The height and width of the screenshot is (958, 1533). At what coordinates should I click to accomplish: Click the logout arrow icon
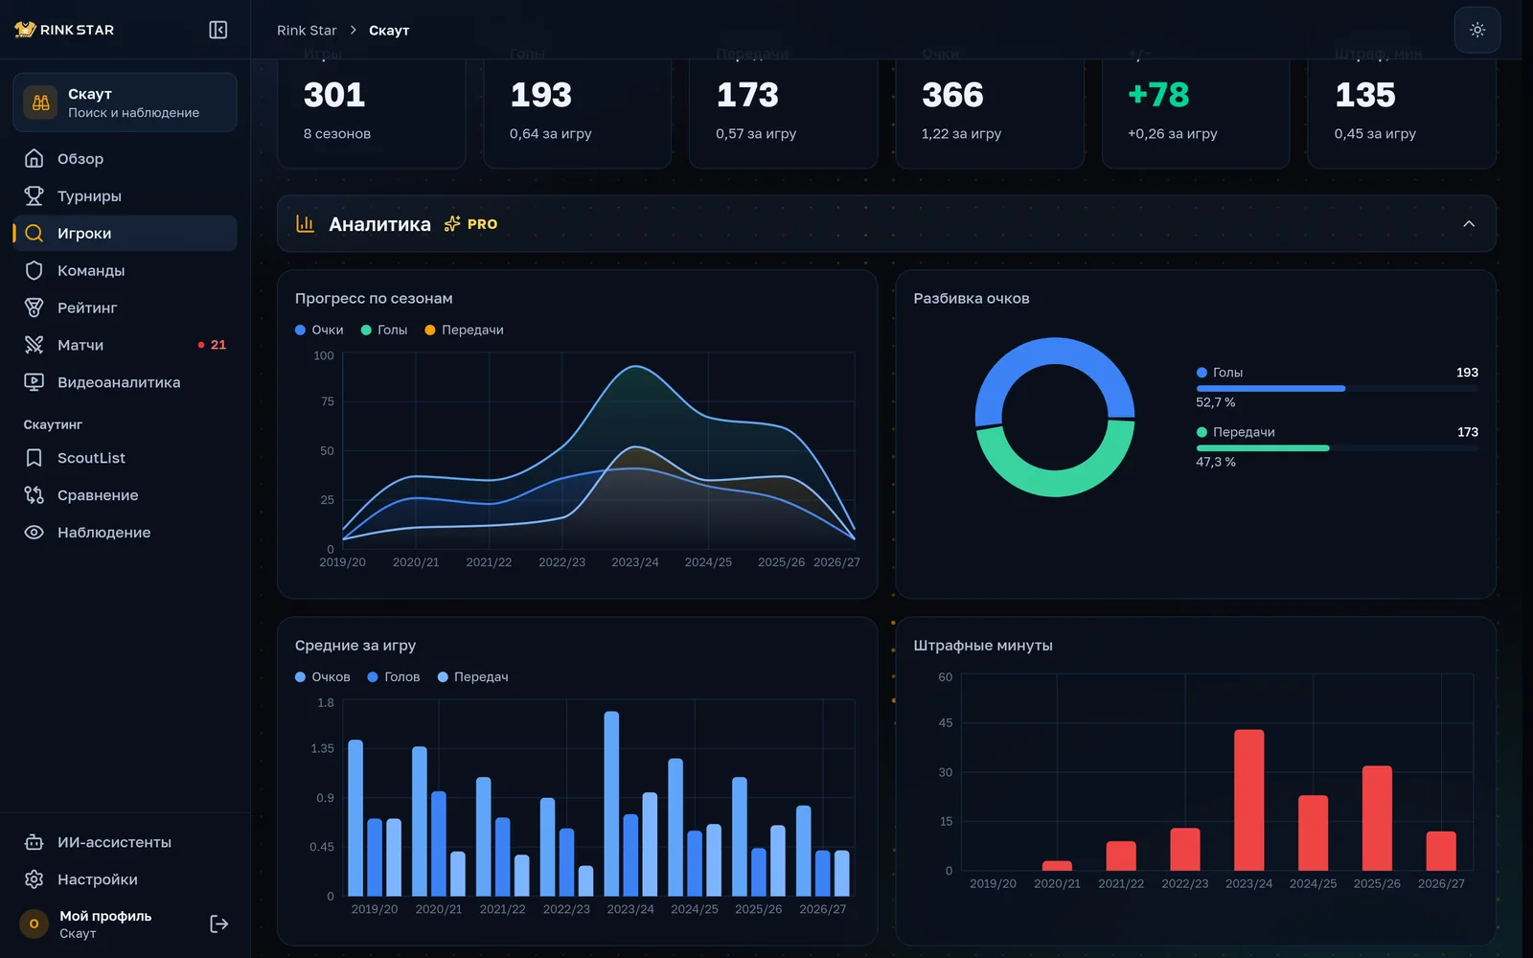pos(219,924)
